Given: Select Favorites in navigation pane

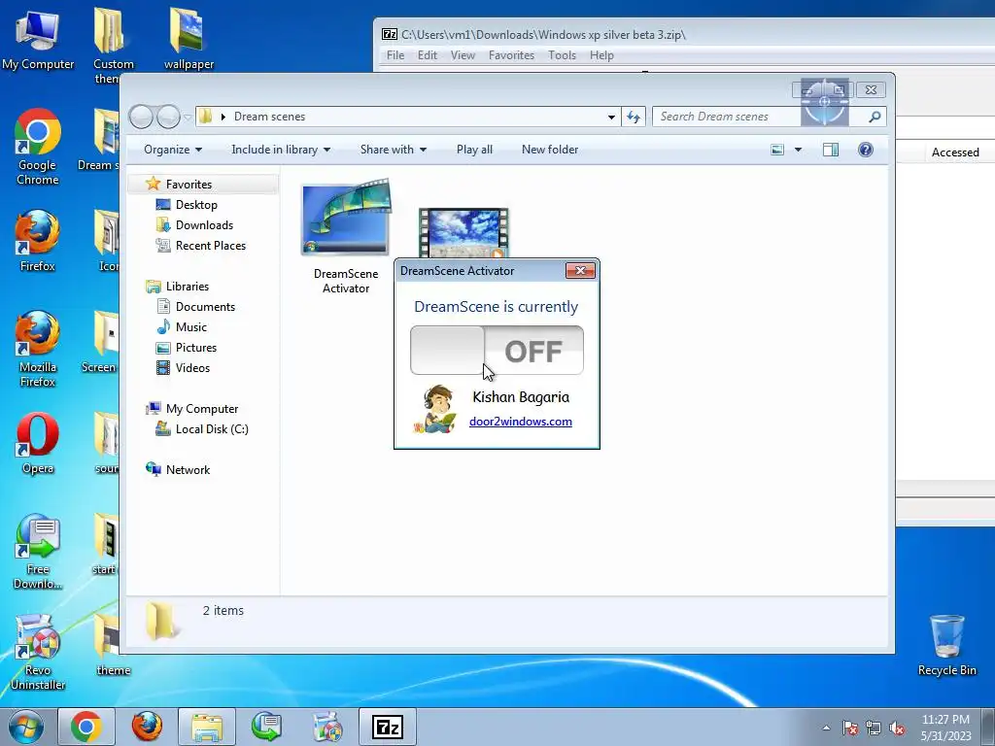Looking at the screenshot, I should pos(189,184).
